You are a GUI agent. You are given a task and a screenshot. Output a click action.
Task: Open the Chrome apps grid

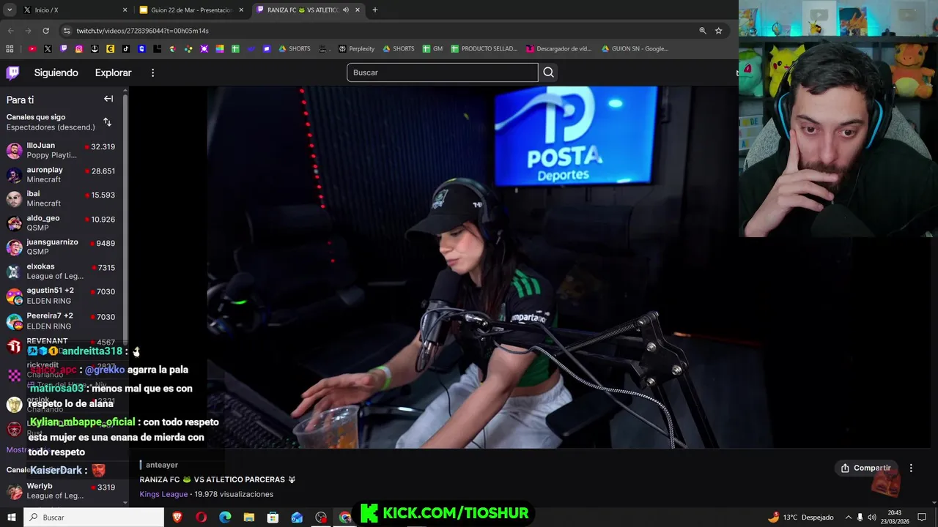coord(10,49)
